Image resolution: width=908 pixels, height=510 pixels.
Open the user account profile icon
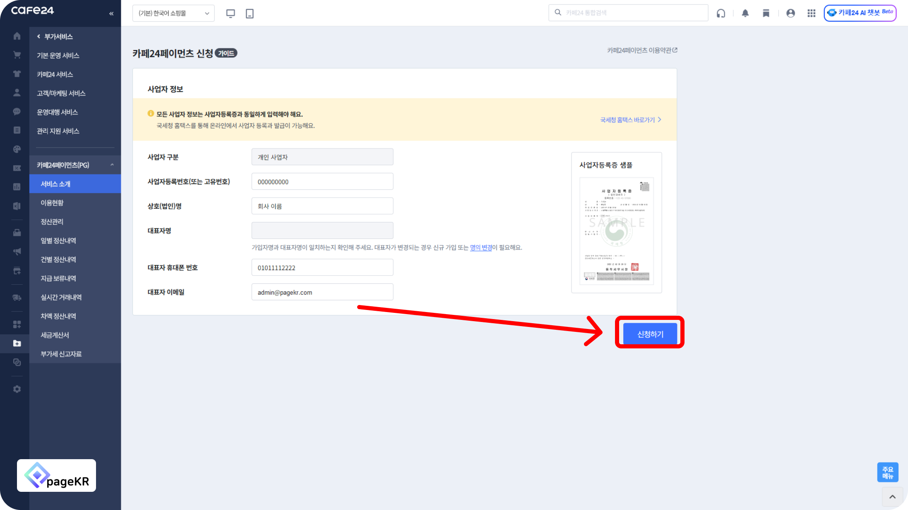pos(790,13)
